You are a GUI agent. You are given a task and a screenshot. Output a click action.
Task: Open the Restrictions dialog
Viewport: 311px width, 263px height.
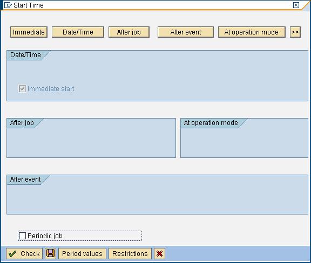click(x=130, y=253)
